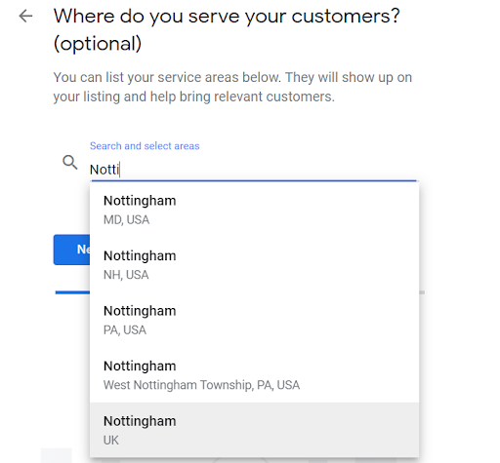Viewport: 500px width, 463px height.
Task: Click the UK subtitle under Nottingham
Action: tap(111, 441)
